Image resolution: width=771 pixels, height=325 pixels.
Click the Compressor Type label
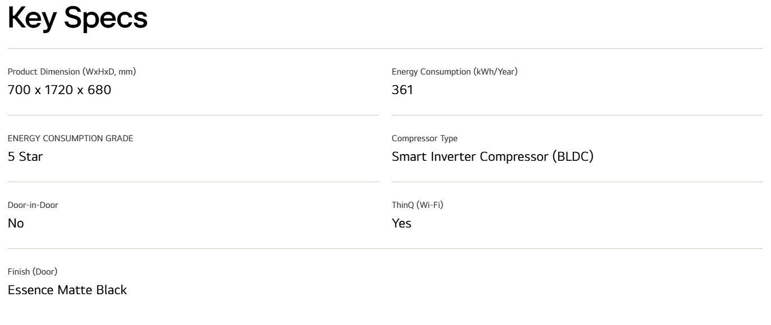coord(425,138)
